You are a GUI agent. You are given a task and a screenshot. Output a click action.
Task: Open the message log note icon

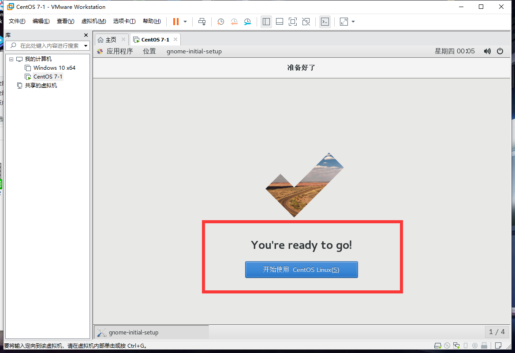coord(498,346)
